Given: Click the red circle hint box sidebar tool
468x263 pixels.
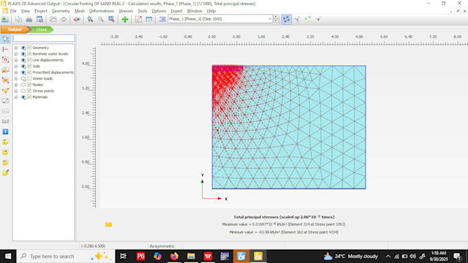Looking at the screenshot, I should [6, 60].
